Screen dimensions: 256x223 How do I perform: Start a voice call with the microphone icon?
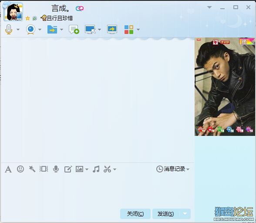(x=9, y=30)
